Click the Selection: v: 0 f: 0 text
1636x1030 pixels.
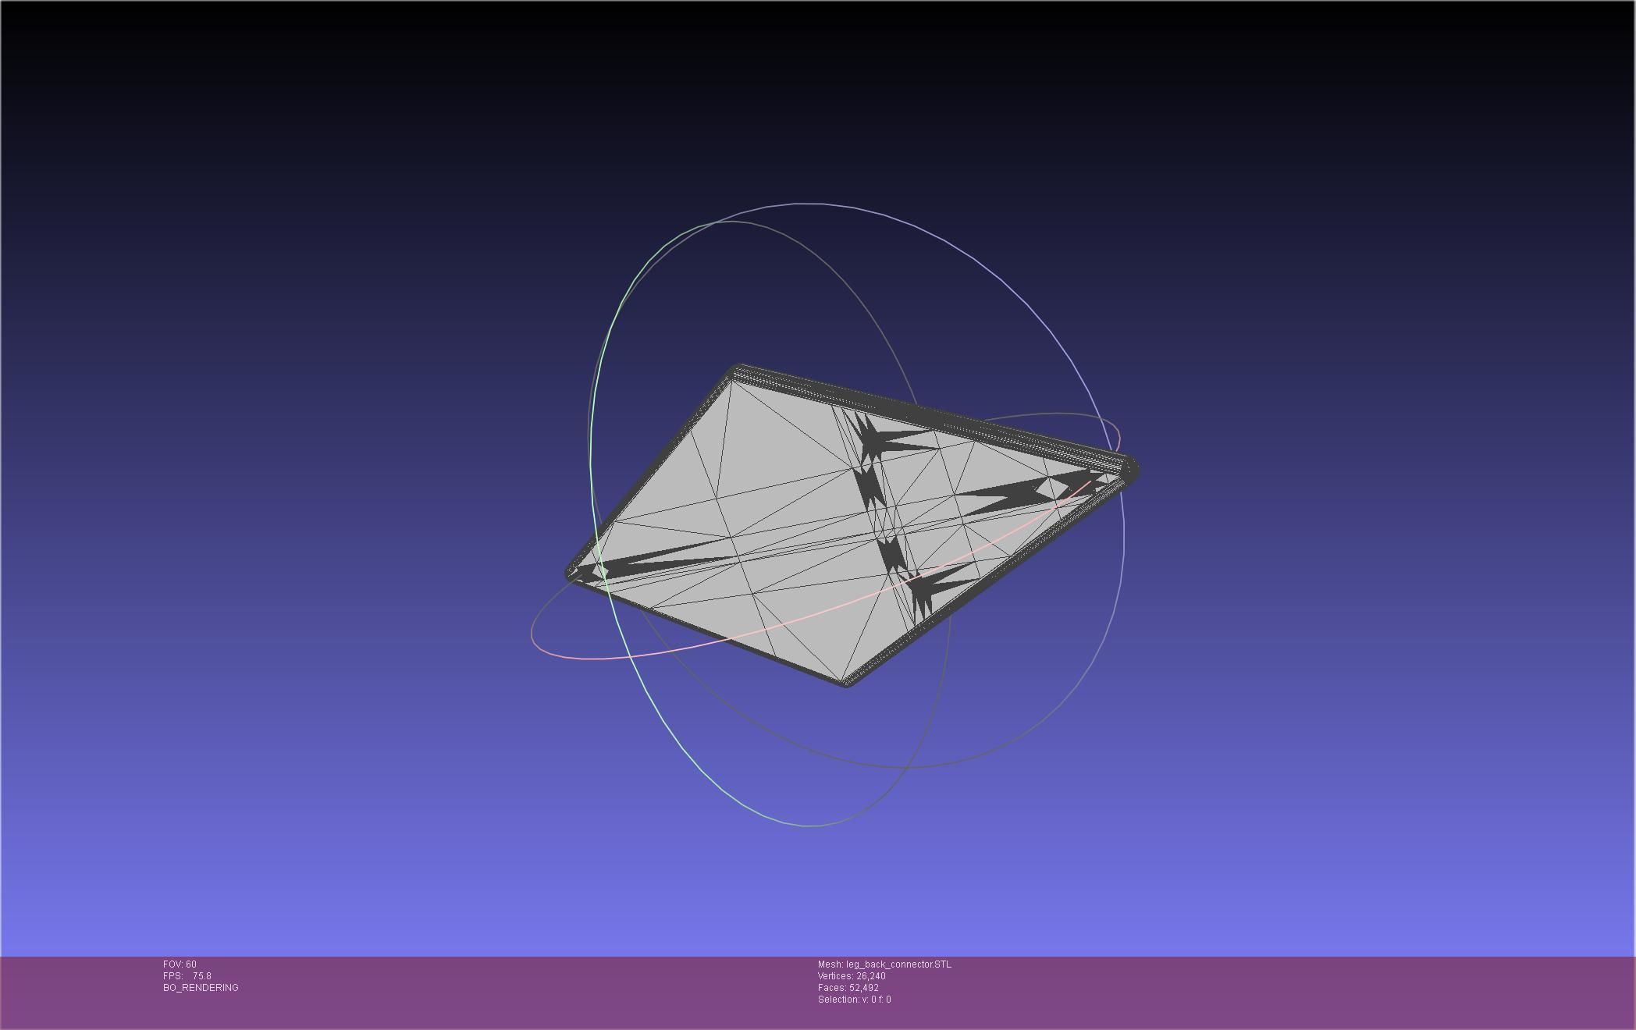click(x=855, y=1000)
